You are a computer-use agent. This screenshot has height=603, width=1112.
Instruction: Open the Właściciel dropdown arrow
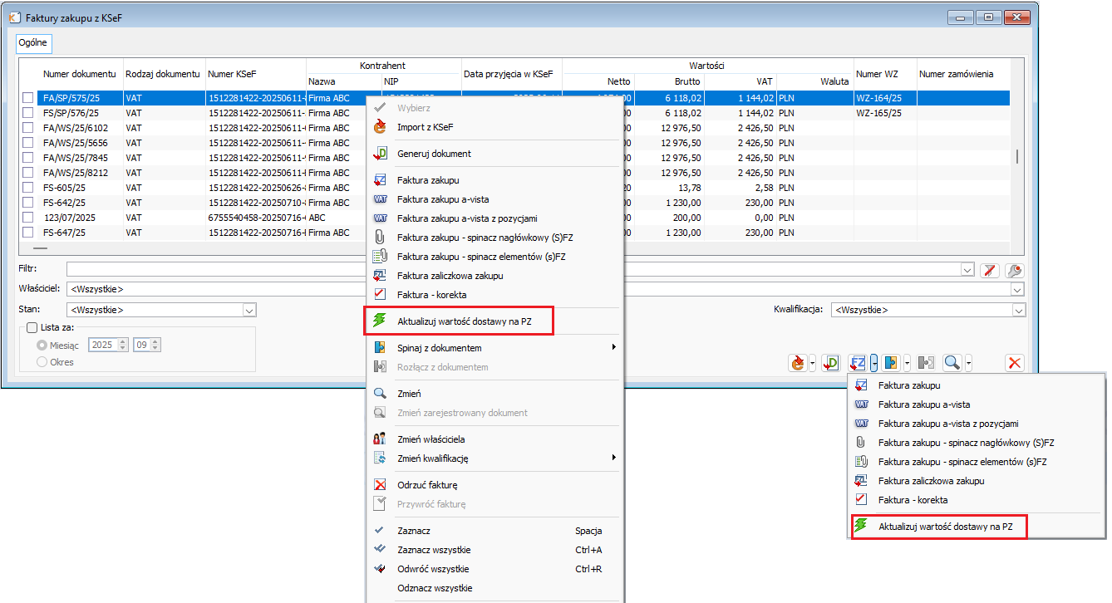[1017, 289]
